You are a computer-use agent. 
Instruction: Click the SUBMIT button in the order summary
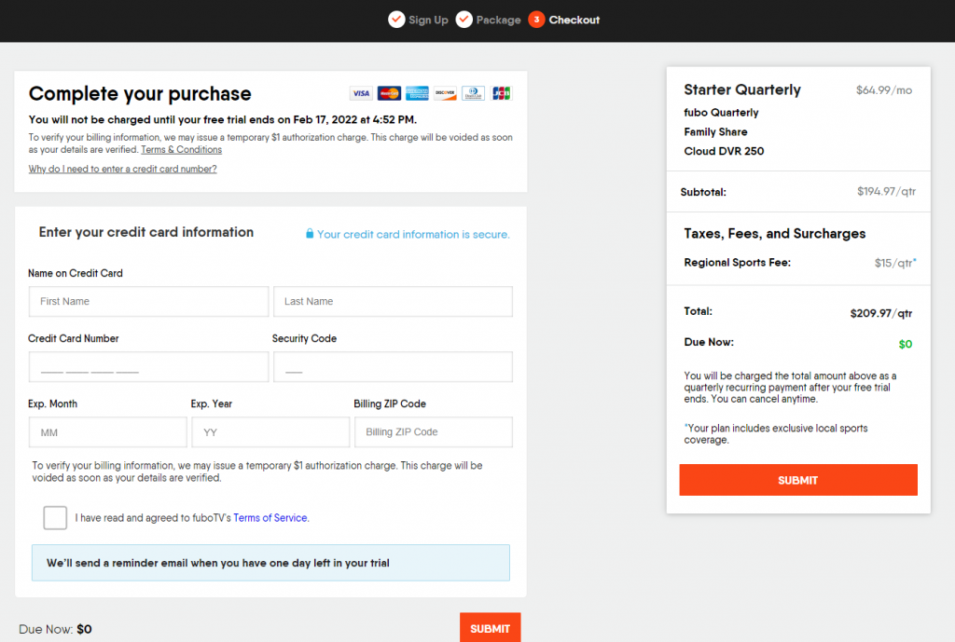pos(798,480)
